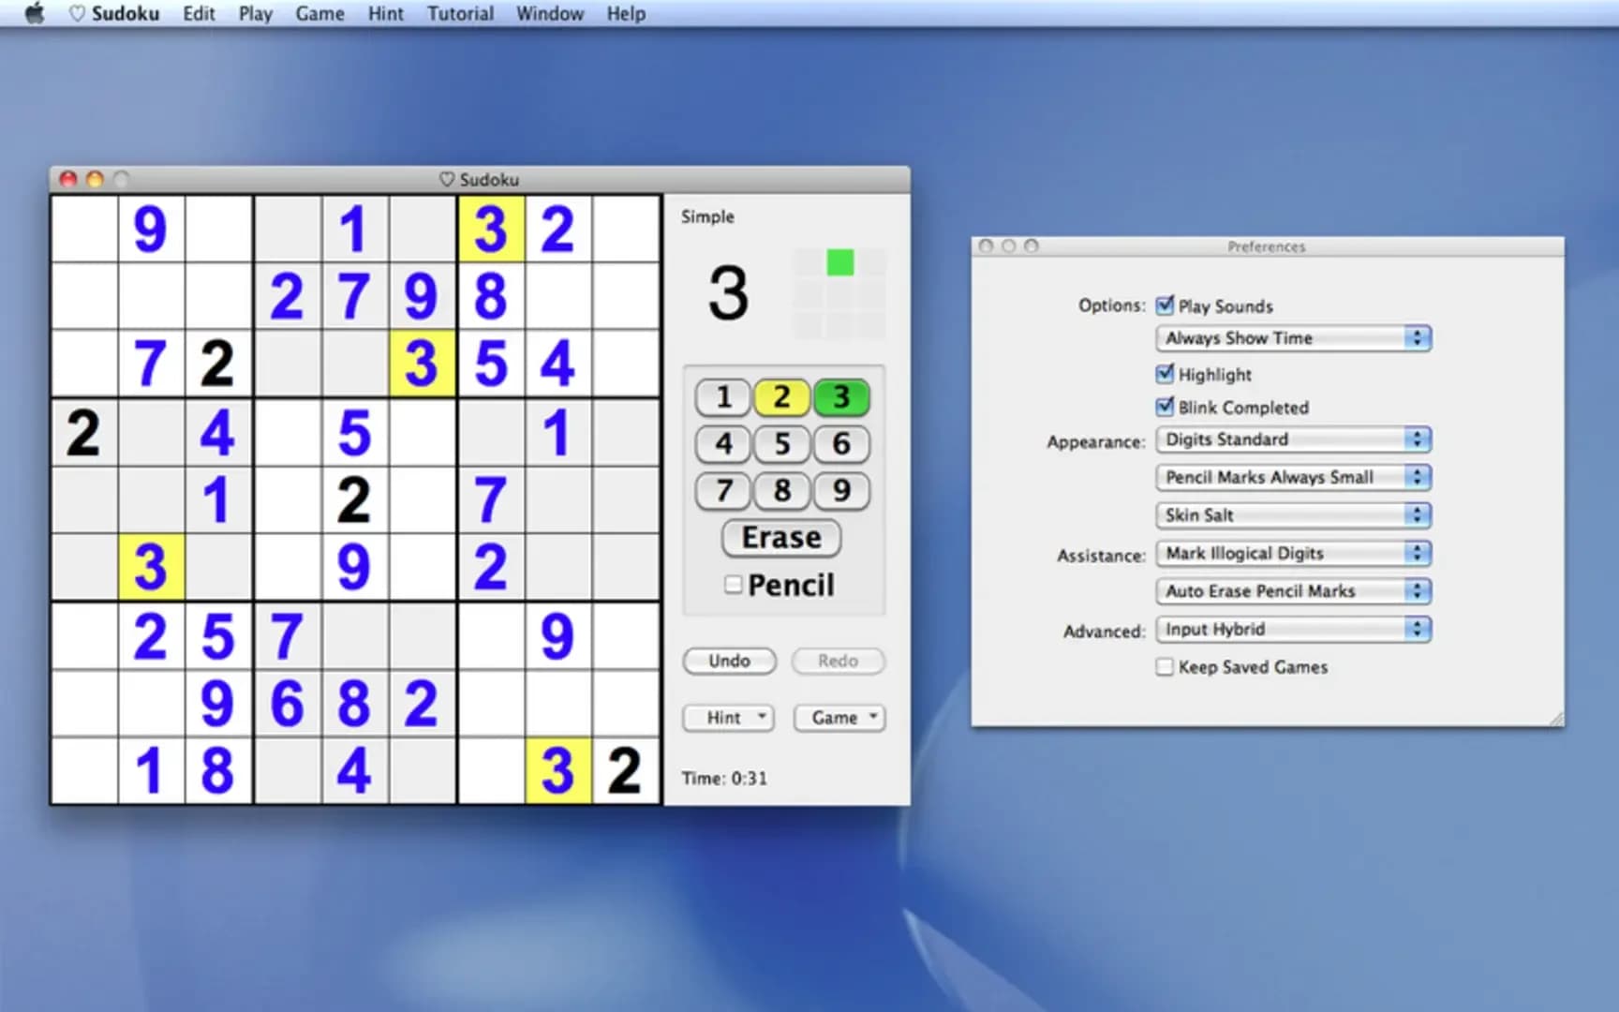
Task: Toggle the Highlight checkbox
Action: [1165, 374]
